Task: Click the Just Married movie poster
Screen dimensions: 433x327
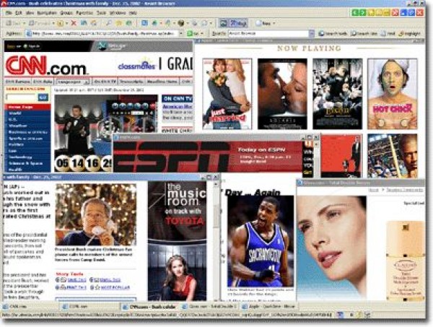Action: (x=227, y=94)
